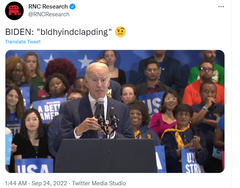The image size is (240, 188).
Task: Click the "UN STRO" sign in the video
Action: tap(192, 161)
